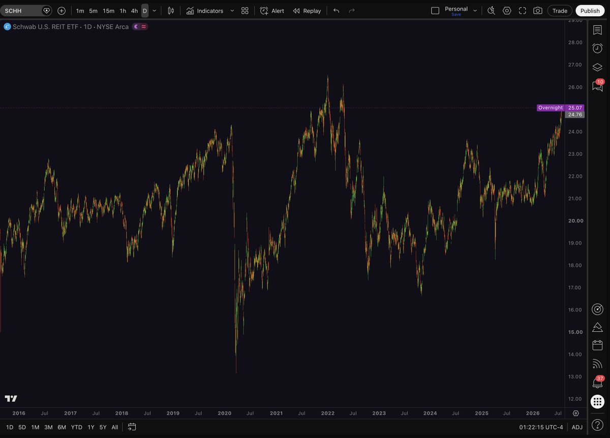
Task: Expand the timeframe interval dropdown arrow
Action: [155, 11]
